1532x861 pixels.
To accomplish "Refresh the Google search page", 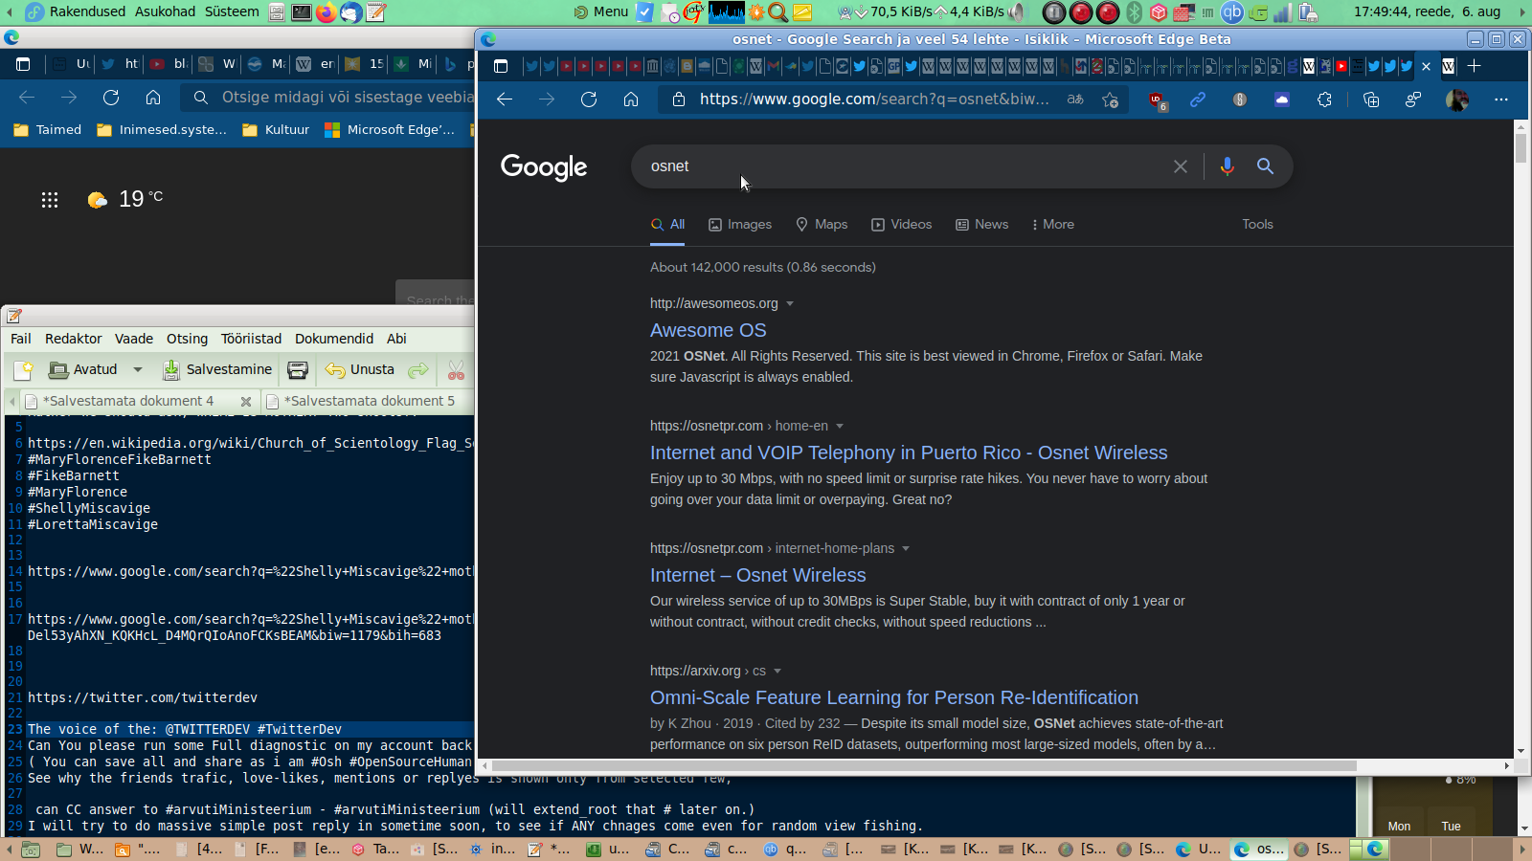I will 588,99.
